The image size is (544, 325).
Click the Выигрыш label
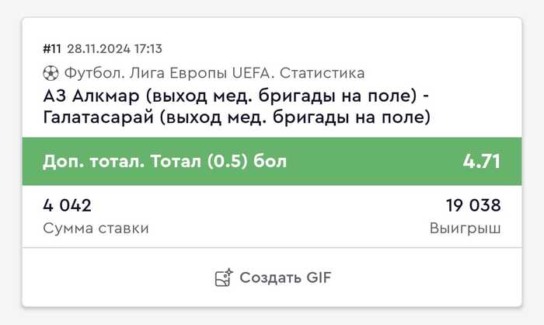(x=465, y=229)
